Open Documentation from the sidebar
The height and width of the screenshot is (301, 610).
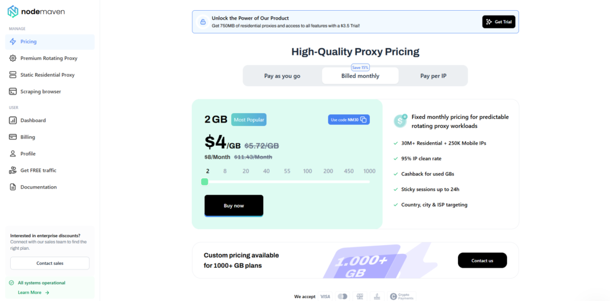tap(38, 187)
